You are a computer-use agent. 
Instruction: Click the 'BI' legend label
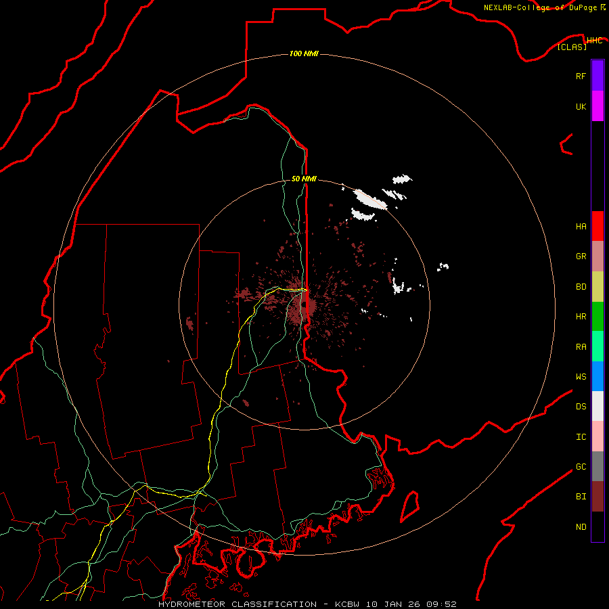581,497
